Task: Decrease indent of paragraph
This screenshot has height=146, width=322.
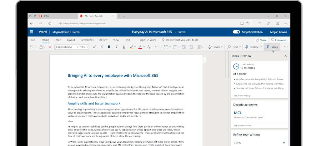Action: tap(184, 47)
